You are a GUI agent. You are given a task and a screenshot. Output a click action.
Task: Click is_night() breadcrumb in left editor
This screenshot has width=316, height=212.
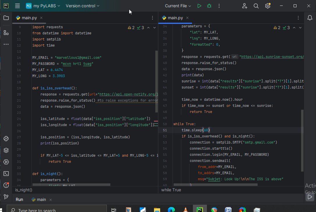click(x=24, y=190)
